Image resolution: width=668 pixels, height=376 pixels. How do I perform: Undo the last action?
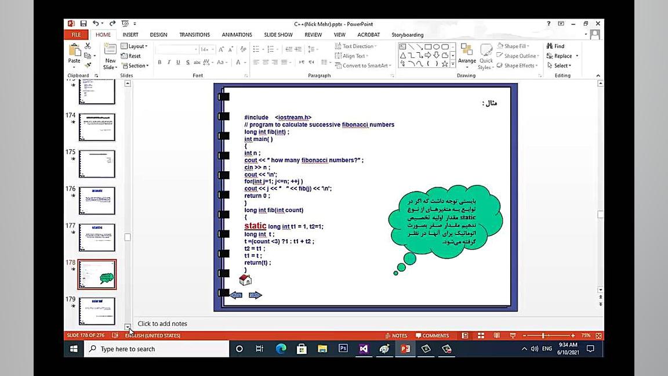tap(96, 24)
